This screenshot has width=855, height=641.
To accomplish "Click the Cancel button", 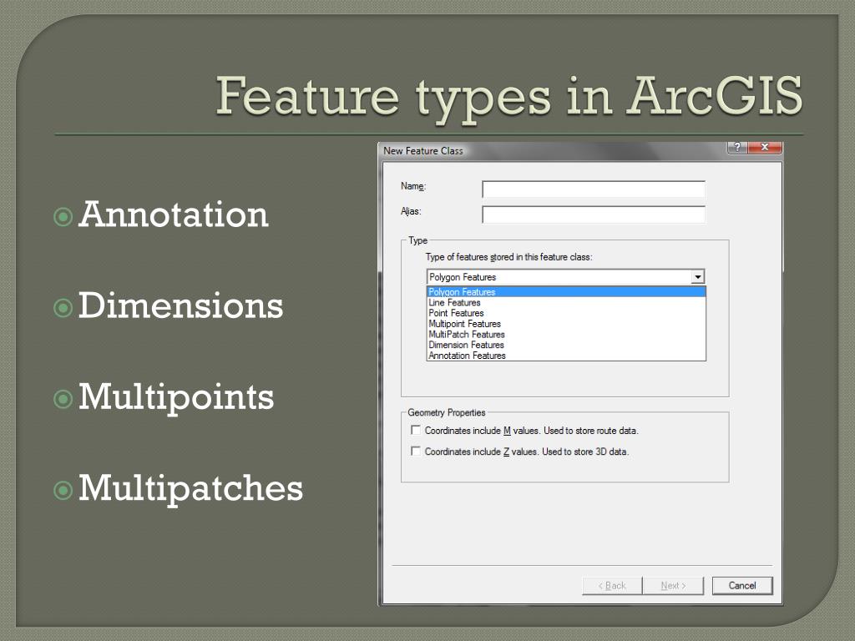I will (x=742, y=585).
